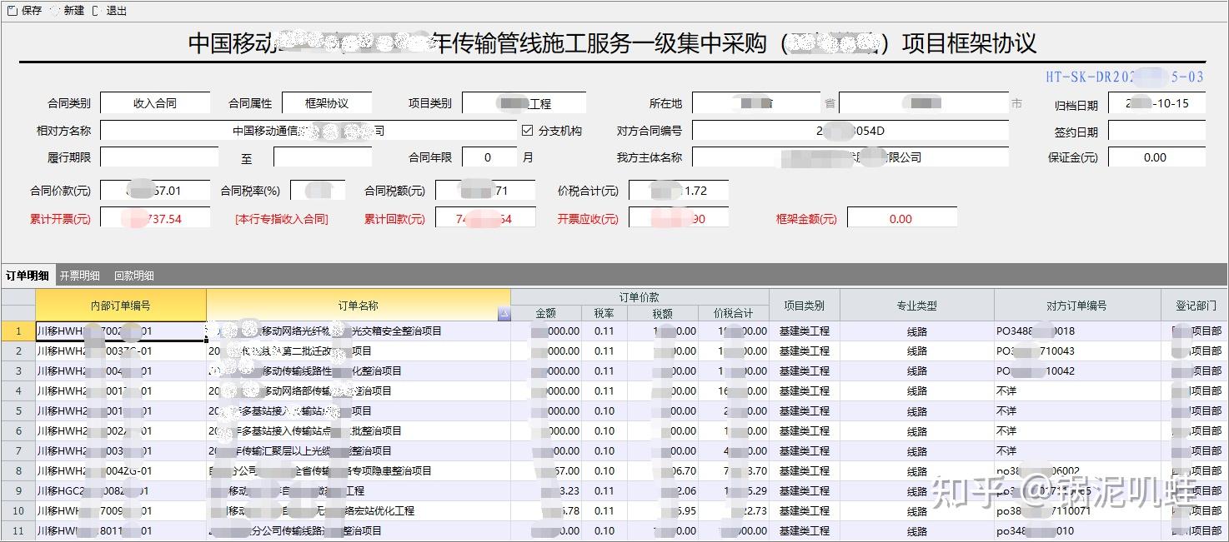Select row header number 1
The image size is (1229, 542).
[18, 331]
